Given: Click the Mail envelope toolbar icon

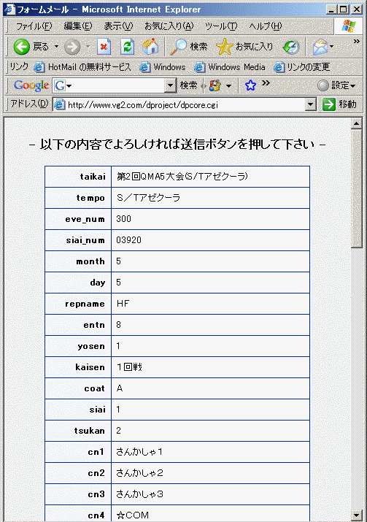Looking at the screenshot, I should [x=320, y=47].
